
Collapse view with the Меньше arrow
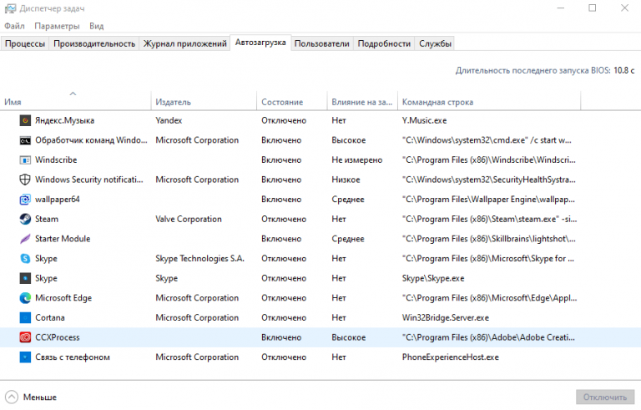[12, 397]
